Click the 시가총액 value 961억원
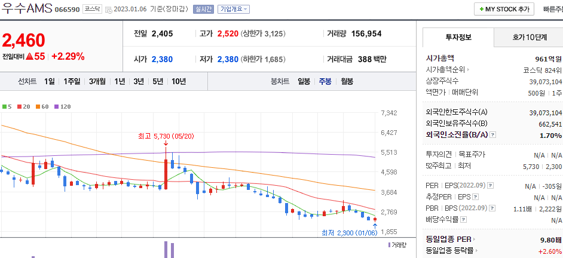 pyautogui.click(x=548, y=59)
